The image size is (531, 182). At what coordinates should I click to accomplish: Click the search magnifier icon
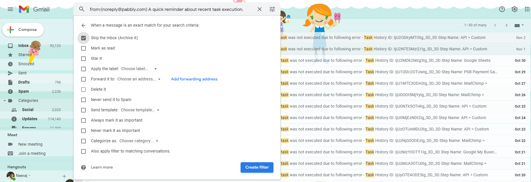tap(82, 9)
